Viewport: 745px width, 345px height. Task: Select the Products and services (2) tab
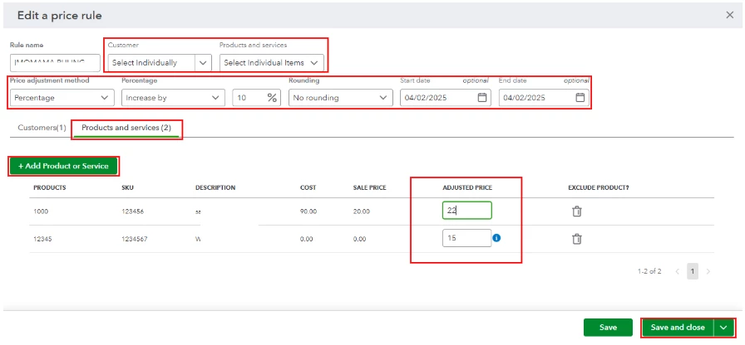126,128
